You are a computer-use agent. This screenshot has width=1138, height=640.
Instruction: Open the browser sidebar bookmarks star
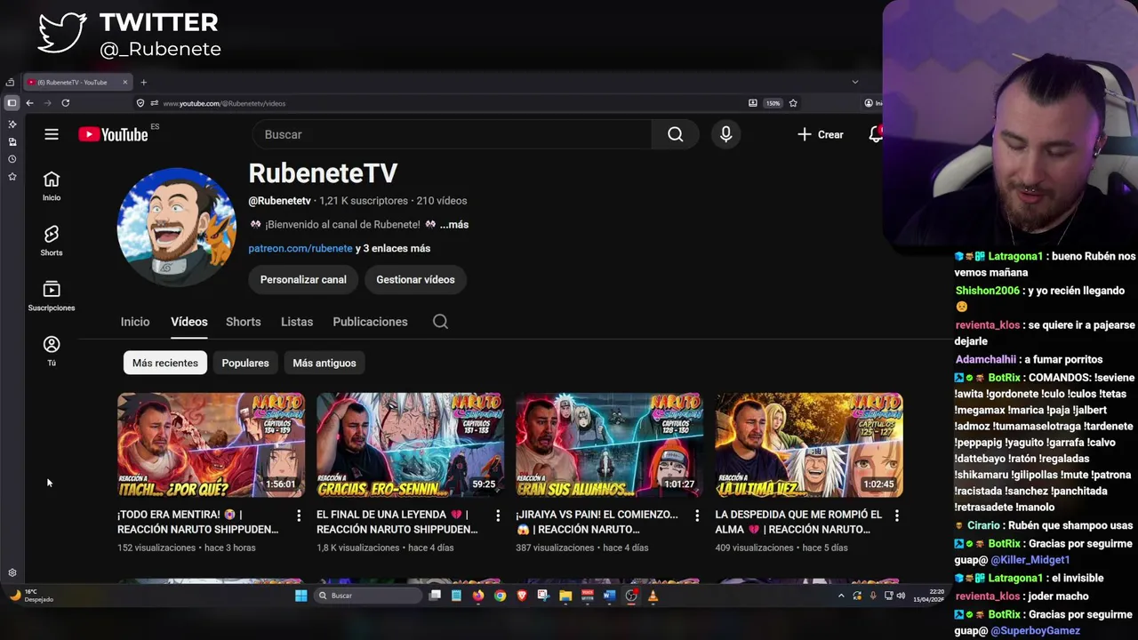pyautogui.click(x=12, y=176)
